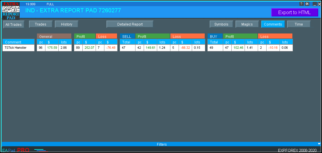Screen dimensions: 322x153
Task: Open the settings tools icon
Action: click(307, 4)
